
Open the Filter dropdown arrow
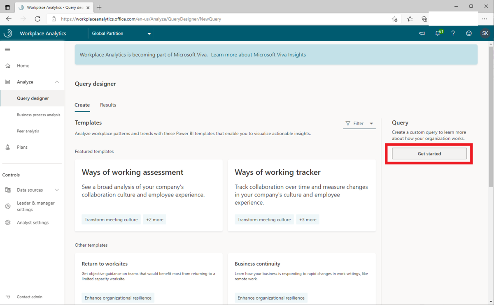(371, 124)
